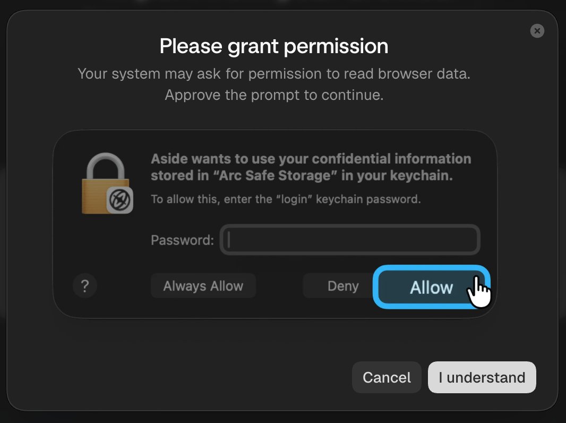This screenshot has width=566, height=423.
Task: Click the "Arc Safe Storage" keychain name text
Action: pyautogui.click(x=275, y=175)
